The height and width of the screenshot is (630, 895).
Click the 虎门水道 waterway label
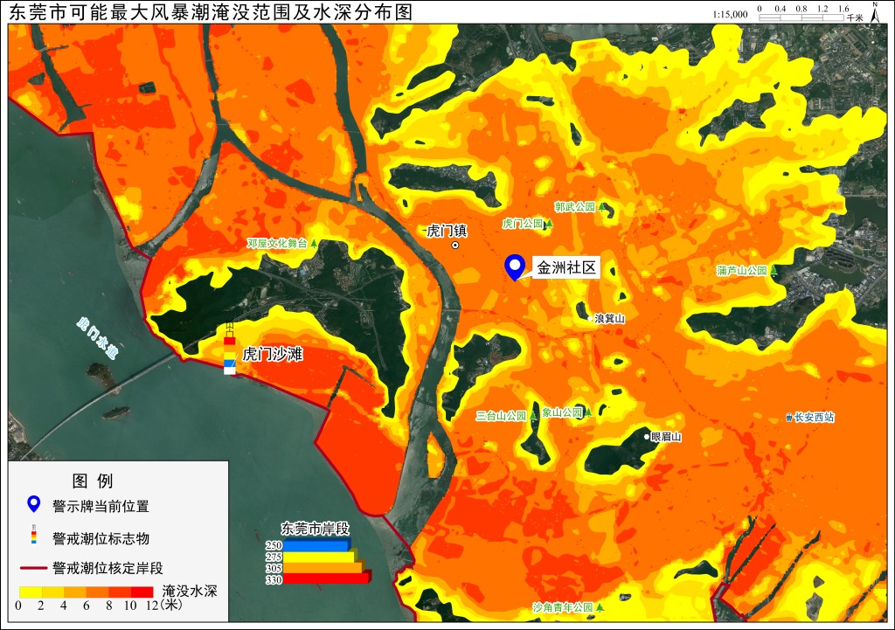pyautogui.click(x=96, y=338)
